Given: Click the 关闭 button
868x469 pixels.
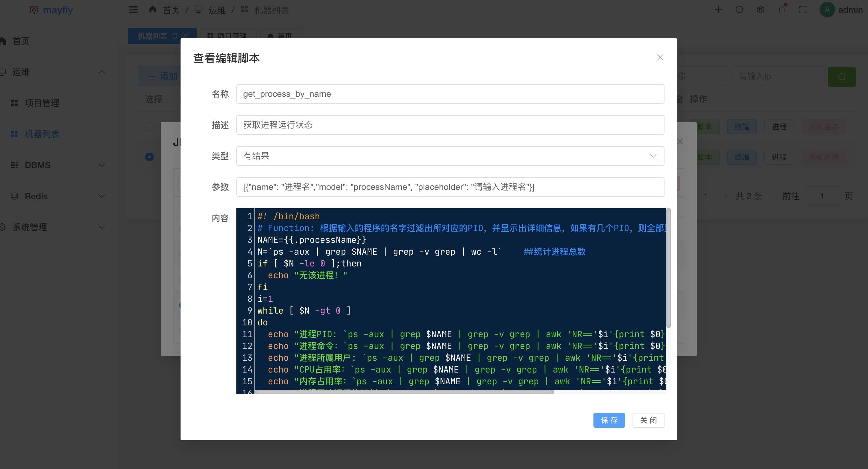Looking at the screenshot, I should coord(648,420).
